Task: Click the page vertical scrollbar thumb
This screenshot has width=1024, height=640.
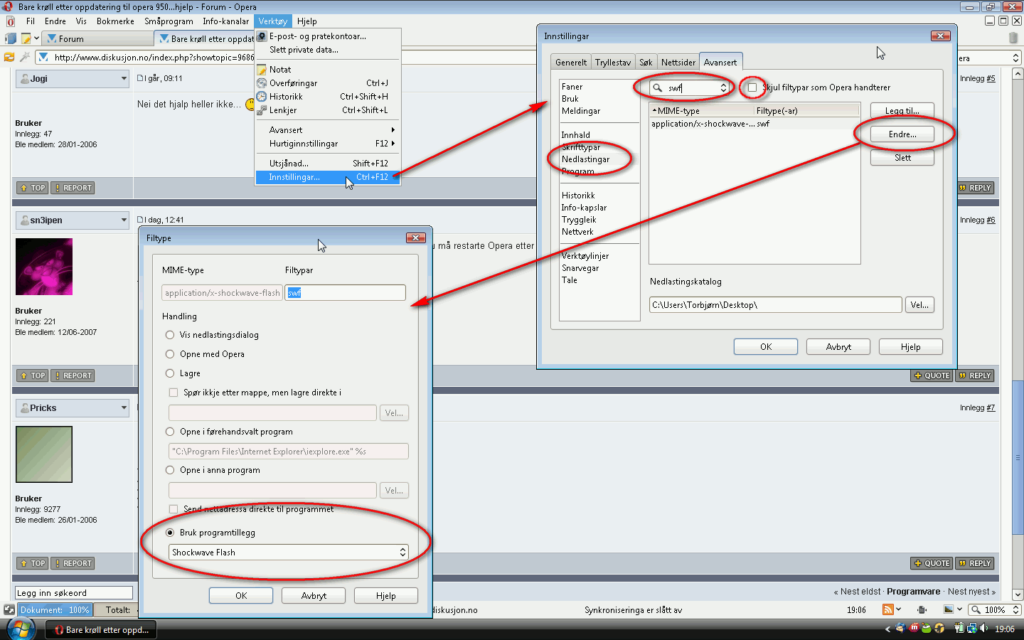Action: 1018,457
